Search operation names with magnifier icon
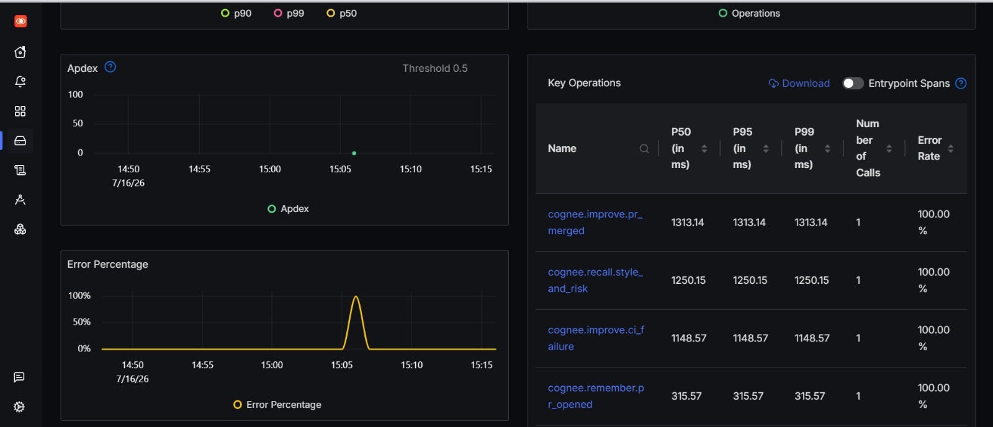The height and width of the screenshot is (427, 993). [644, 149]
